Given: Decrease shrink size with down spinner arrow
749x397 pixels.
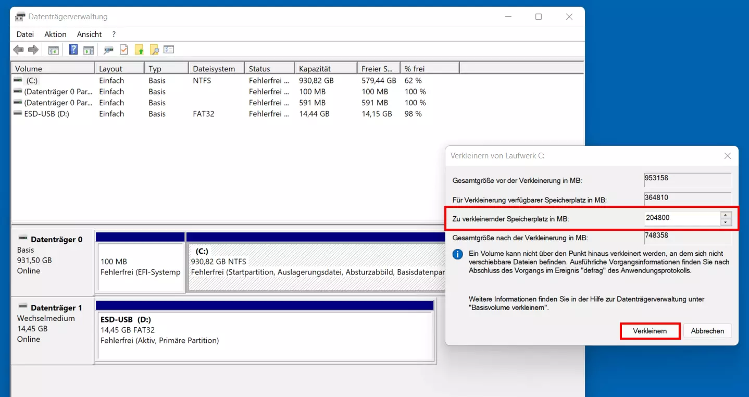Looking at the screenshot, I should coord(726,222).
